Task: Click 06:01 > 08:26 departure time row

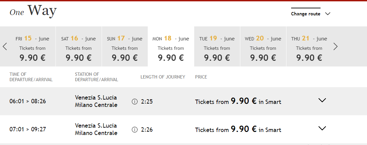Action: [x=27, y=101]
